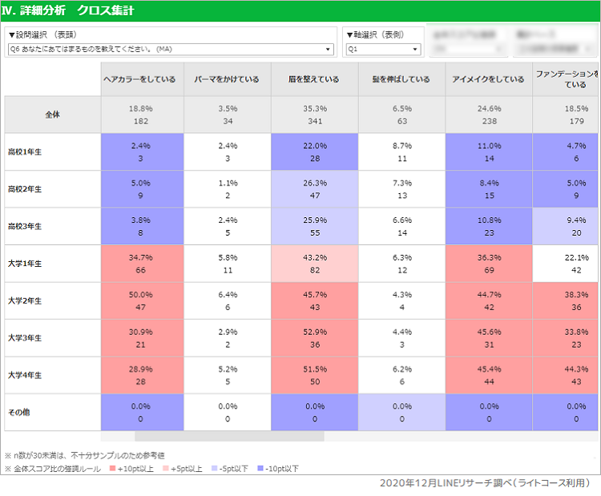Click the +10pt以上 red legend swatch

(x=111, y=469)
